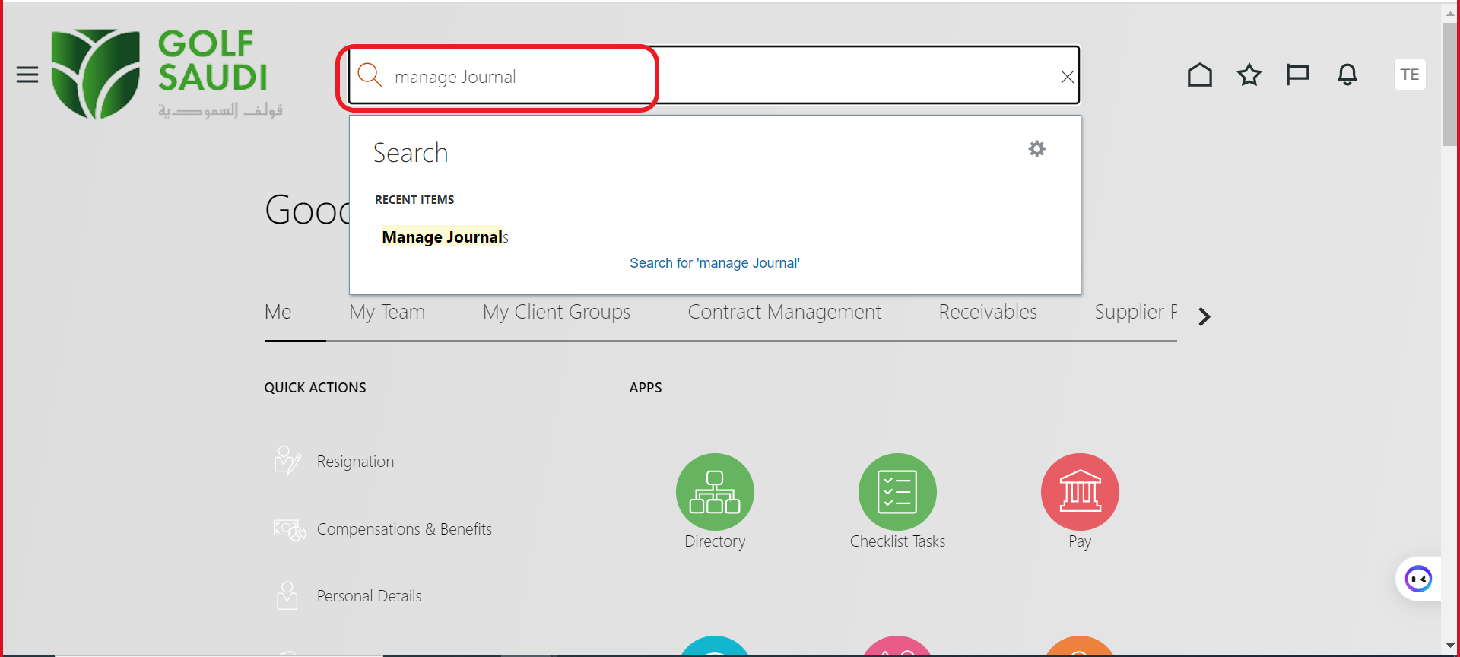This screenshot has height=657, width=1460.
Task: Click the APPS heading
Action: 645,388
